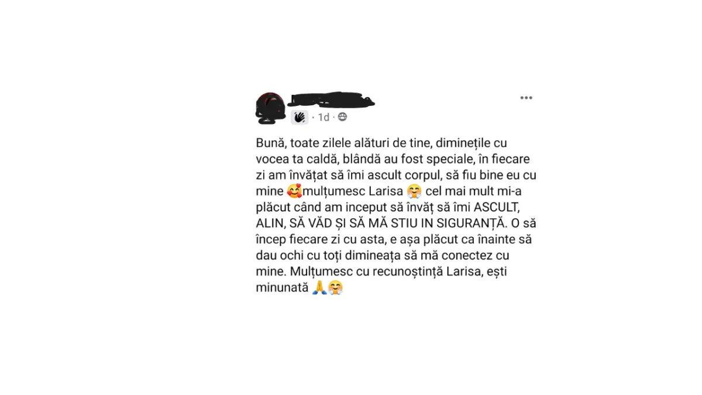The image size is (702, 395).
Task: Click the group privacy audience icon
Action: coord(342,117)
